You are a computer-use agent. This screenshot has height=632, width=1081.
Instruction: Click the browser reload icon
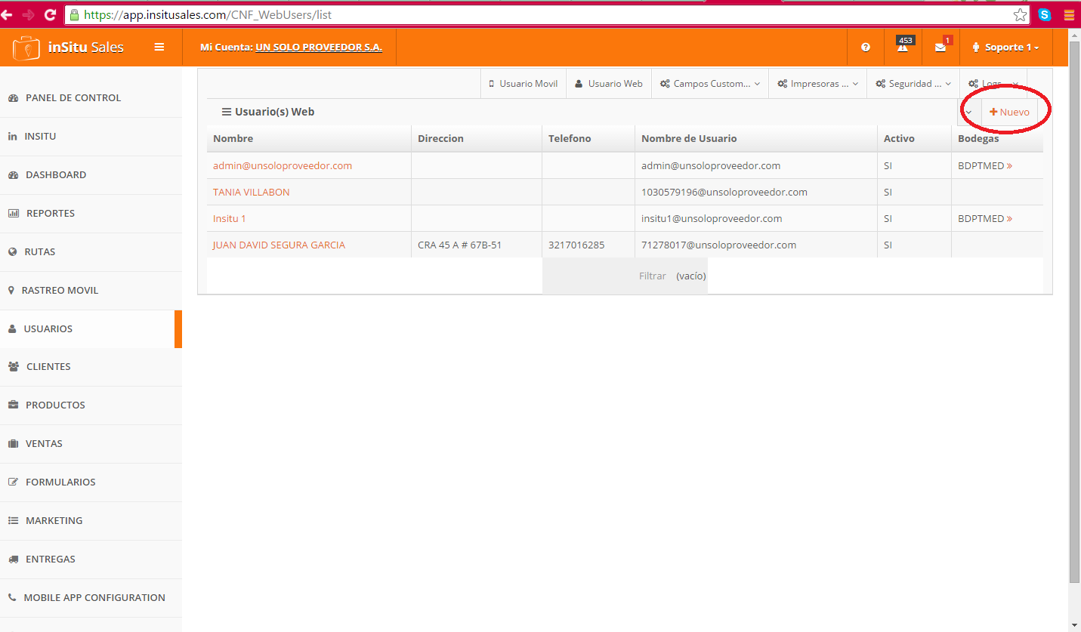pyautogui.click(x=51, y=14)
